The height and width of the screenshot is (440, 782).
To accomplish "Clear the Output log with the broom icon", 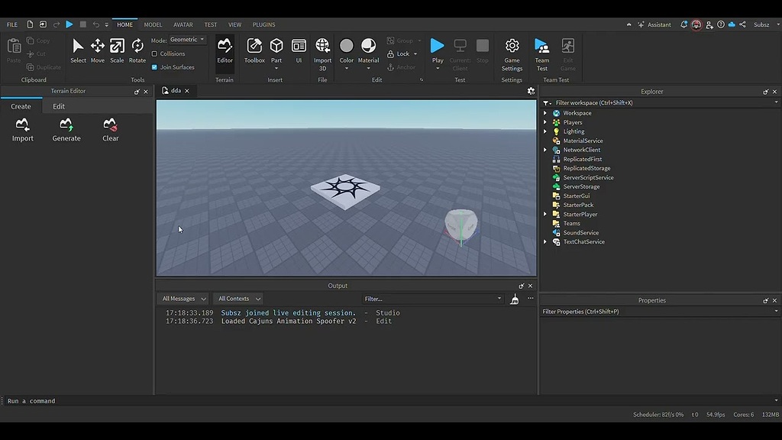I will point(514,299).
